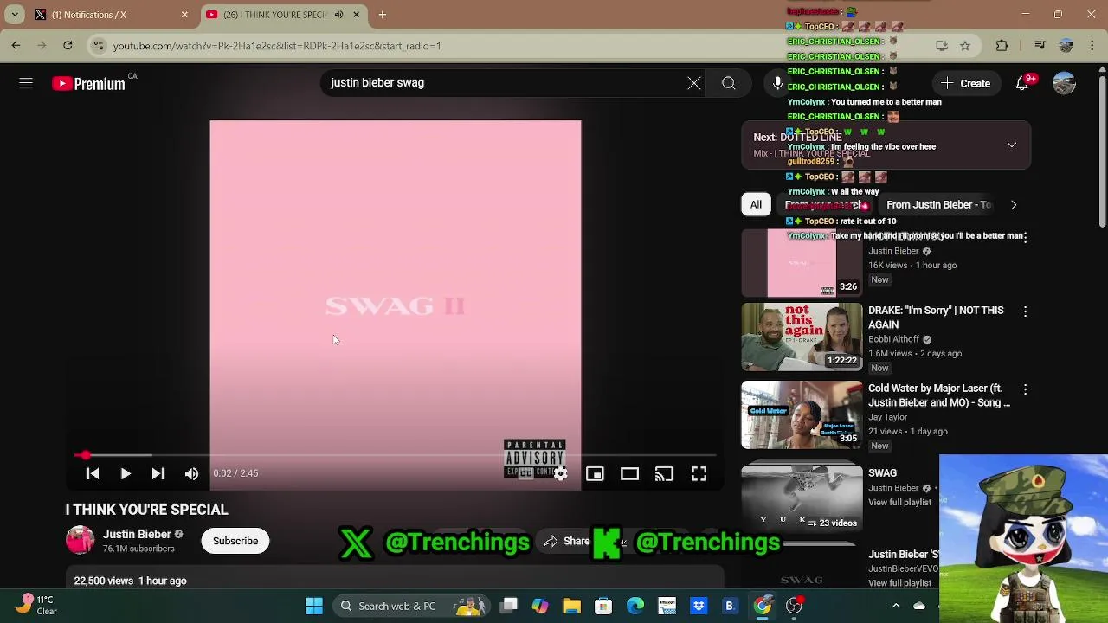This screenshot has height=623, width=1108.
Task: Go to YouTube Premium home logo
Action: point(88,84)
